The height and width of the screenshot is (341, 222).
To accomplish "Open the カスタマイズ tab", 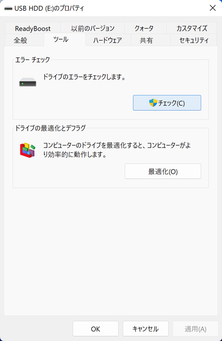I will coord(192,28).
